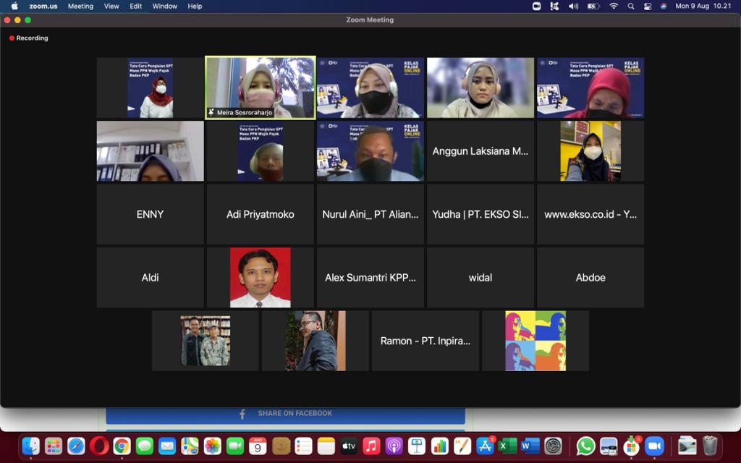Launch Microsoft Word from the dock
Image resolution: width=741 pixels, height=463 pixels.
click(530, 446)
